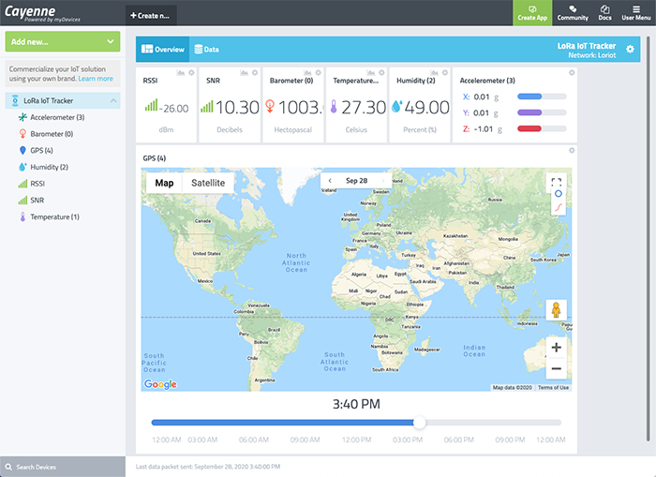Collapse the LoRa IoT Tracker device tree
656x477 pixels.
point(113,100)
